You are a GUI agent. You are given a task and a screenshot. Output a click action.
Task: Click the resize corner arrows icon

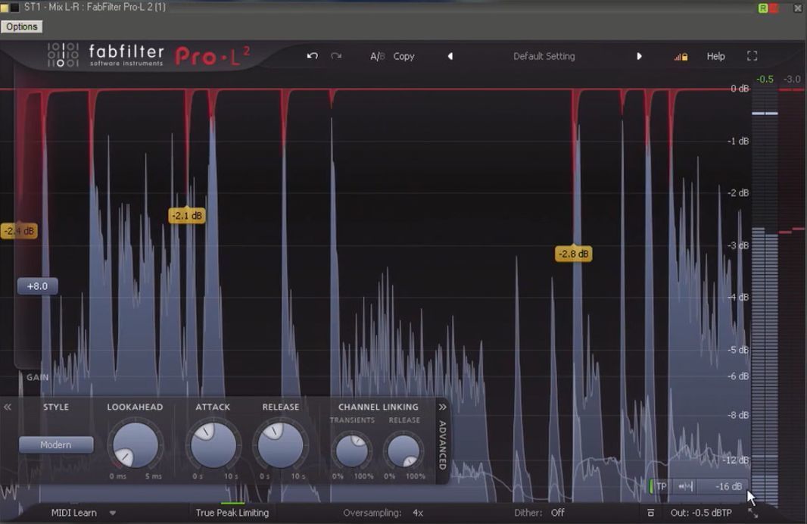(754, 513)
